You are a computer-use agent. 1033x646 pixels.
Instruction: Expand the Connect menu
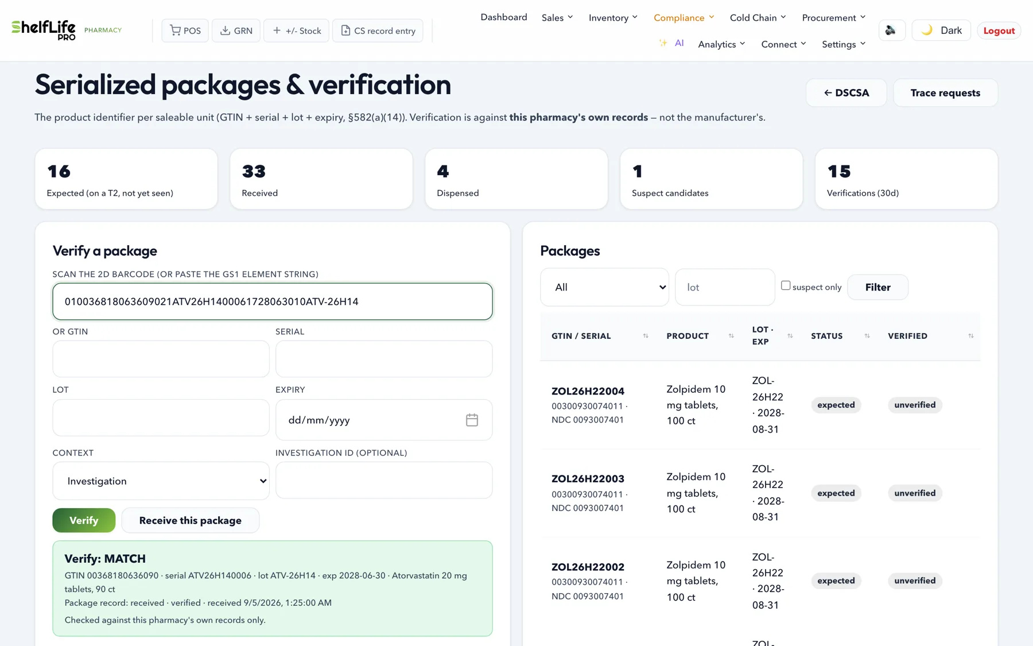tap(783, 44)
